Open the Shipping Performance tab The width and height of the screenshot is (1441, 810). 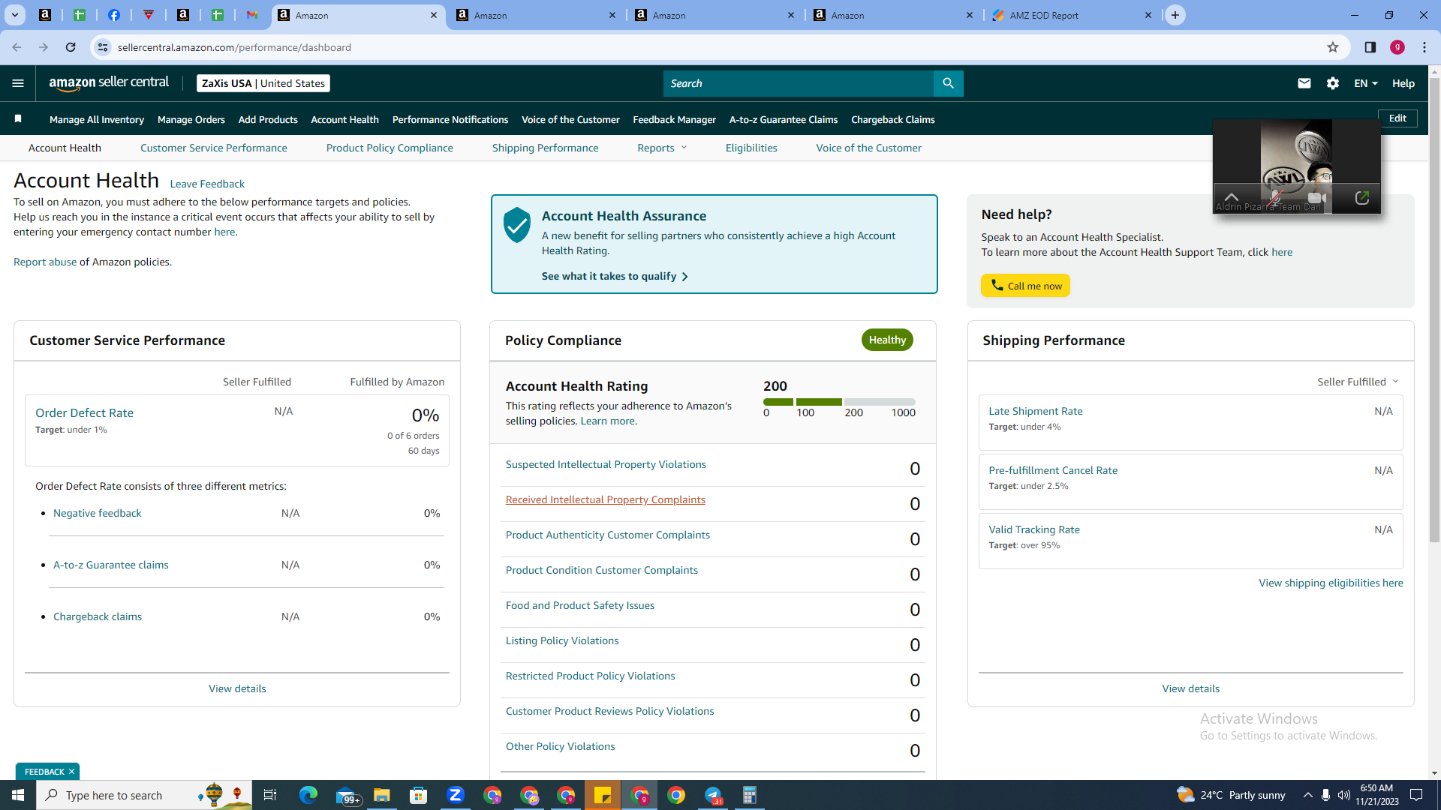(546, 148)
